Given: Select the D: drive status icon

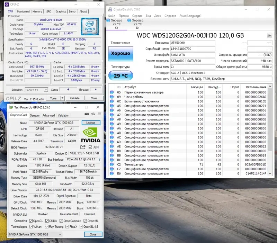Looking at the screenshot, I should [x=129, y=20].
